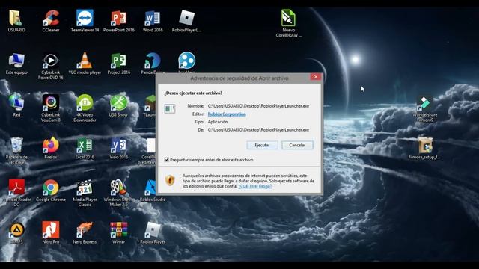
Task: Select the TLauncher Minecraft icon
Action: pyautogui.click(x=150, y=103)
